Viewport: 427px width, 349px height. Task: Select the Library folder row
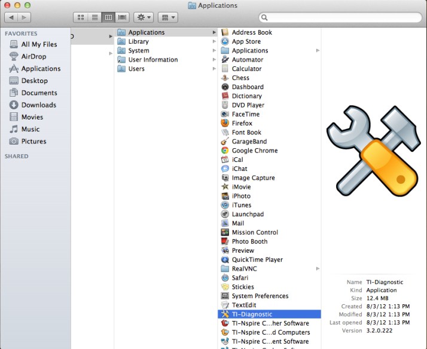(x=166, y=41)
